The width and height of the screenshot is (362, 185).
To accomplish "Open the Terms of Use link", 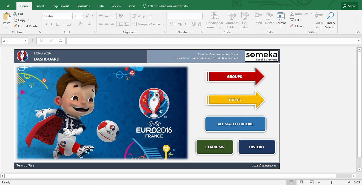I will click(x=25, y=165).
